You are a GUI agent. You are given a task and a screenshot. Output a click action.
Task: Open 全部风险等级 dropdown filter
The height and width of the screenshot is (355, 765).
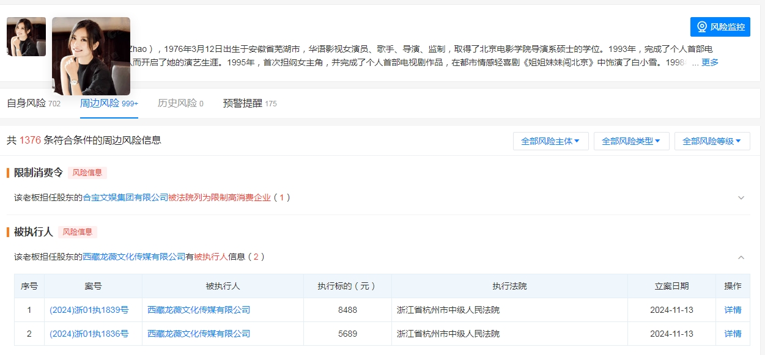coord(712,141)
